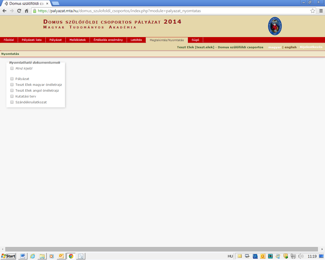View site security via the padlock icon
Image resolution: width=325 pixels, height=260 pixels.
pyautogui.click(x=35, y=11)
